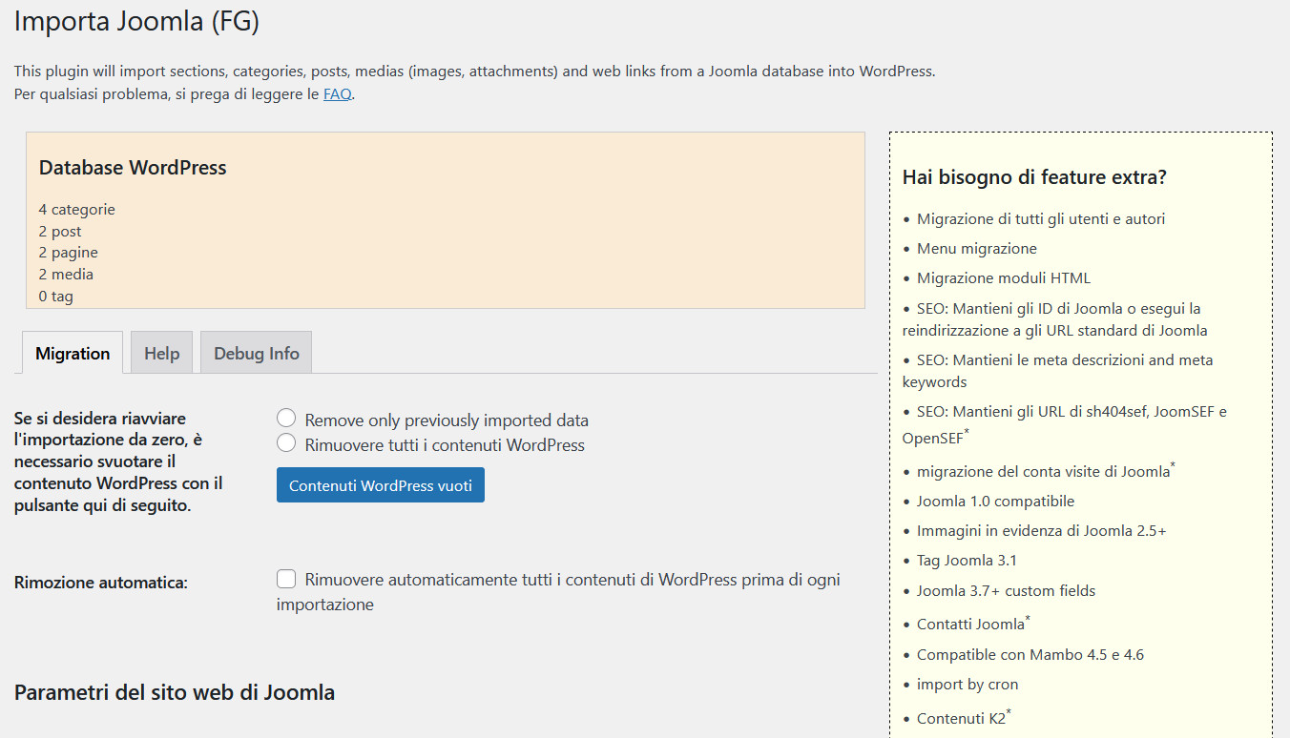The height and width of the screenshot is (738, 1290).
Task: Open the FAQ link
Action: coord(338,94)
